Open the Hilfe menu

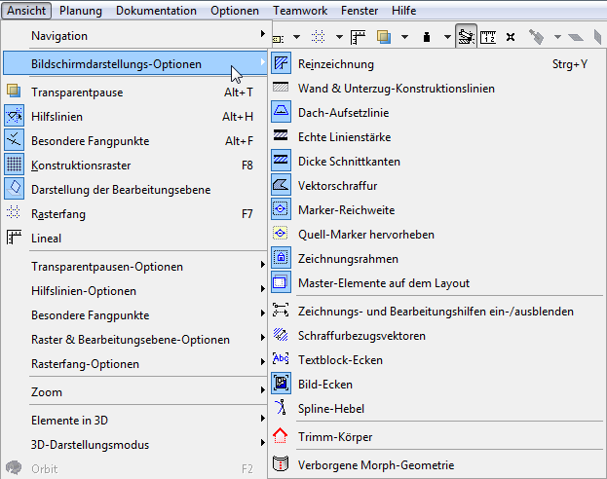403,11
